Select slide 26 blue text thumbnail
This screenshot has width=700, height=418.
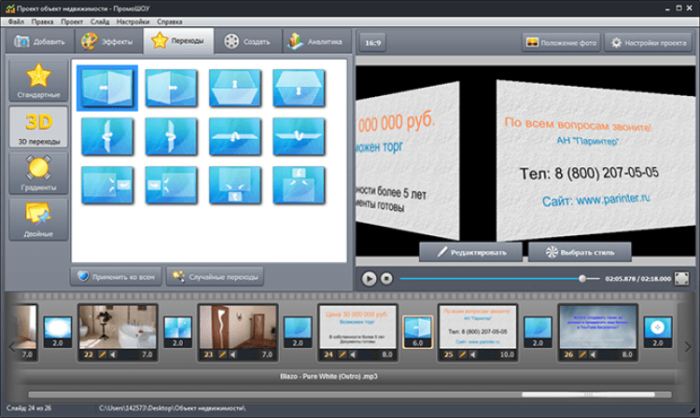click(x=598, y=327)
